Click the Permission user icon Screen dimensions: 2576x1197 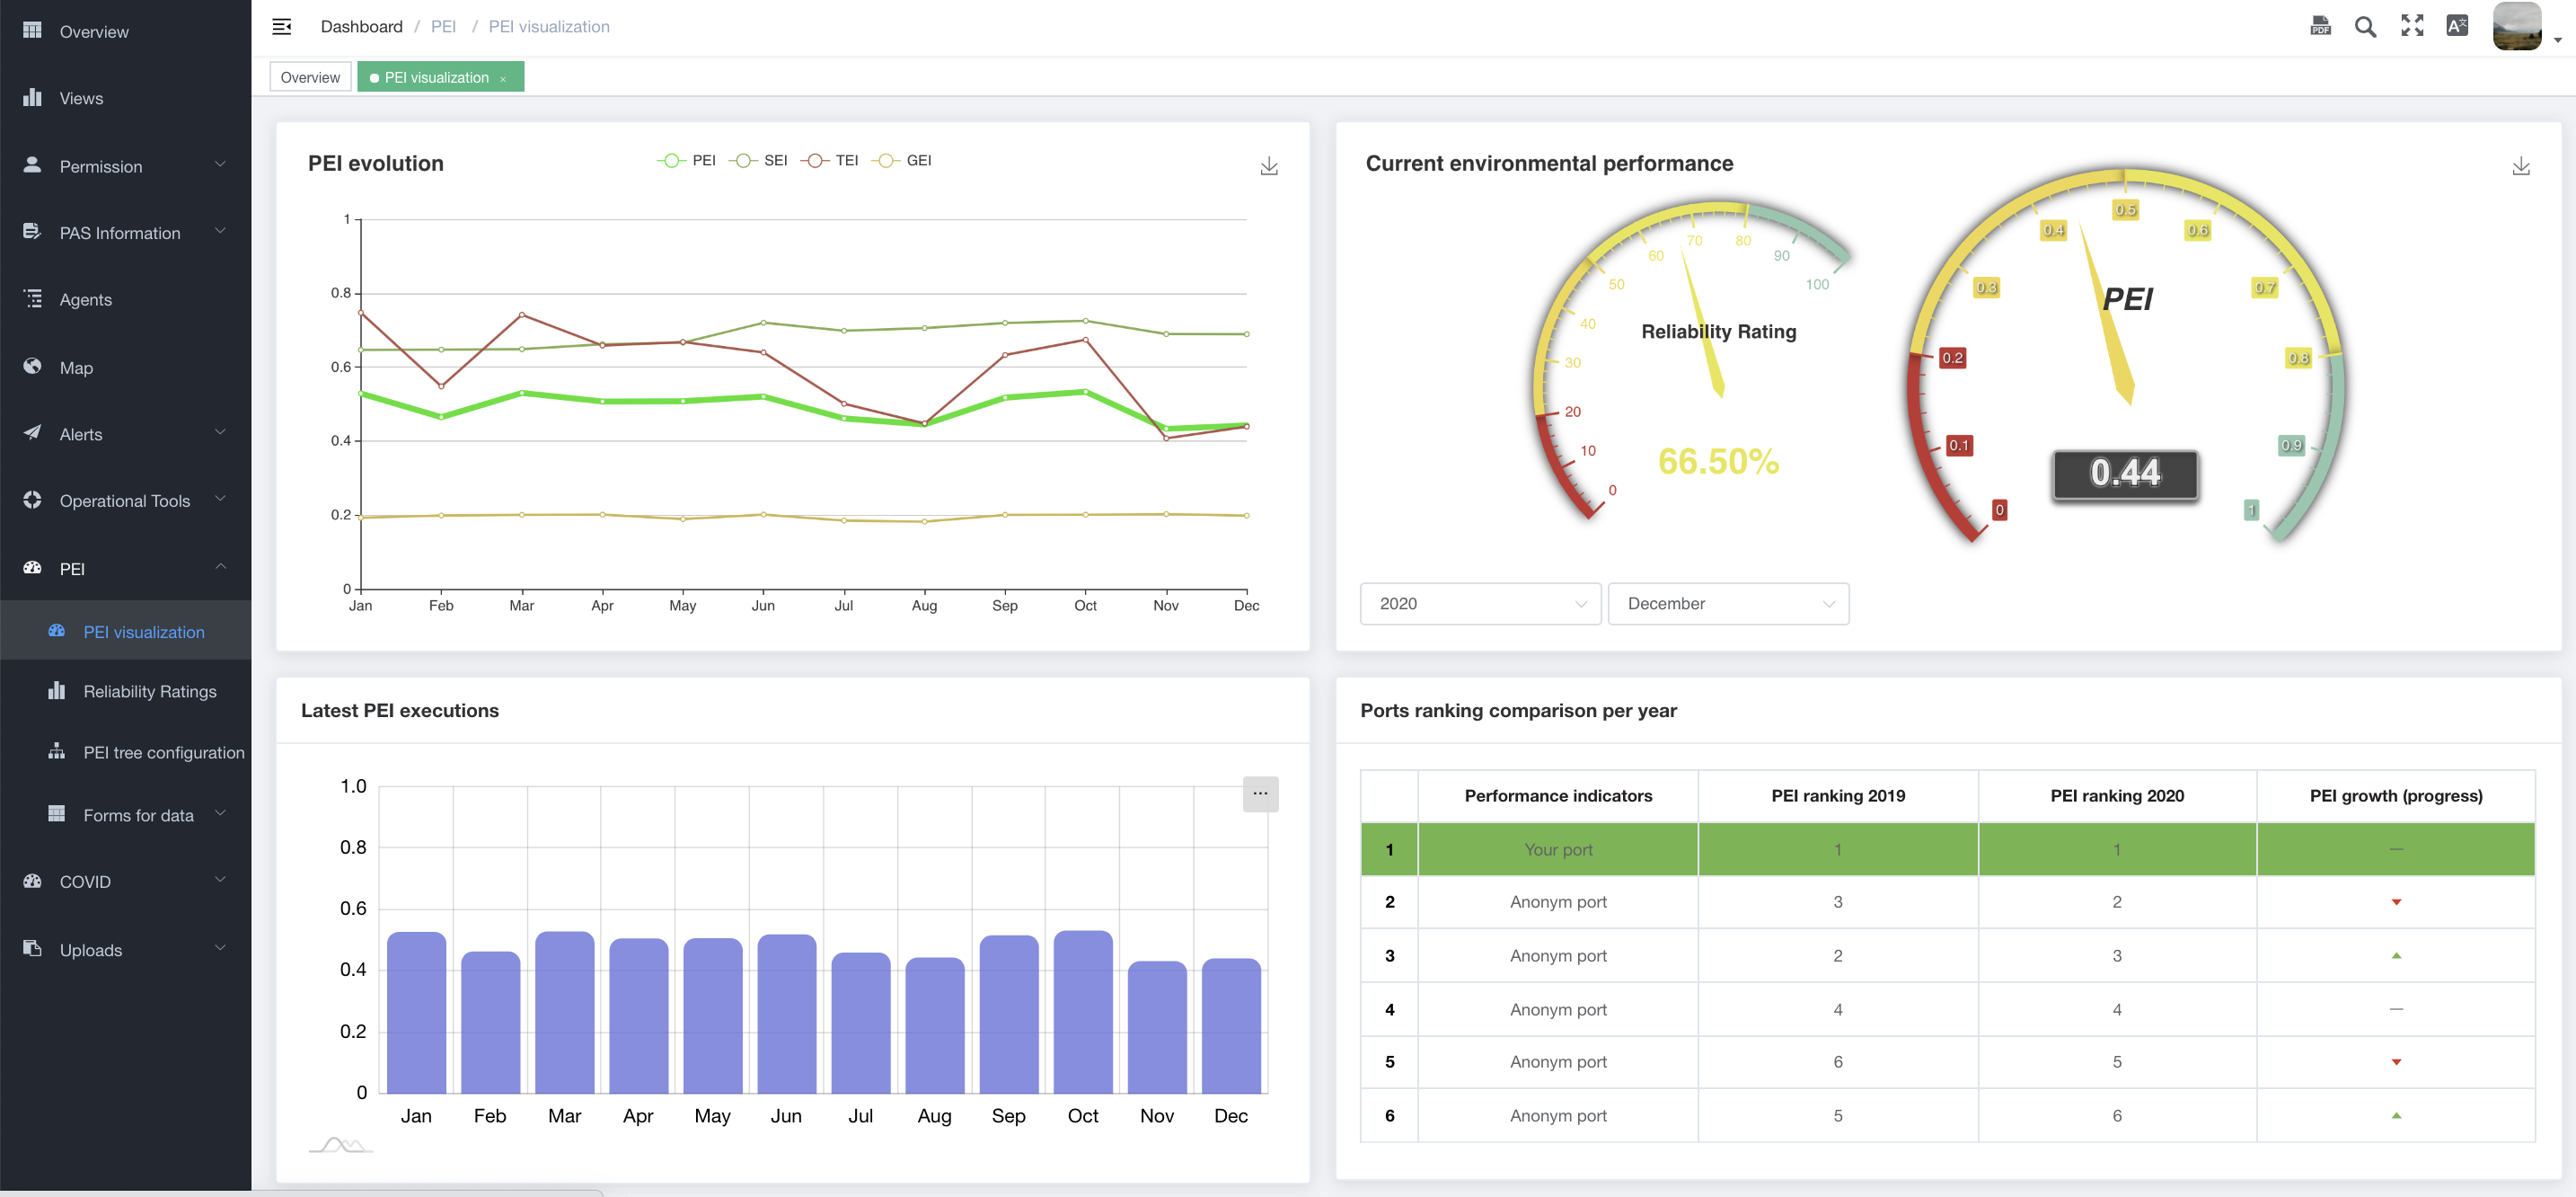(x=32, y=164)
